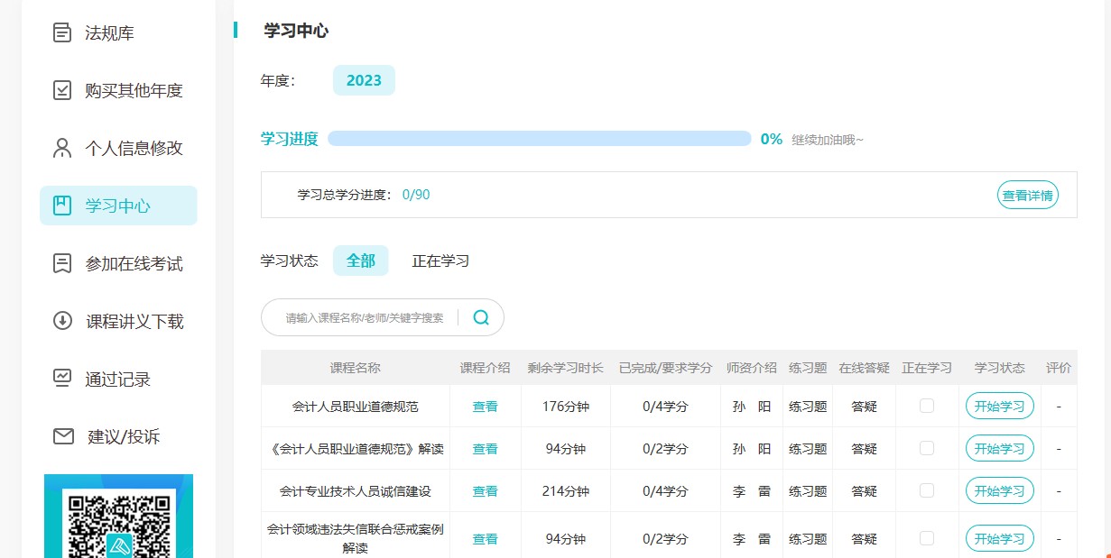1111x558 pixels.
Task: Select the 2023 year option
Action: tap(364, 80)
